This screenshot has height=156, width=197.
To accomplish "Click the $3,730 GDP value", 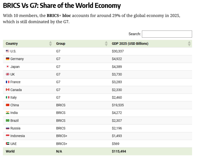I will (117, 74).
